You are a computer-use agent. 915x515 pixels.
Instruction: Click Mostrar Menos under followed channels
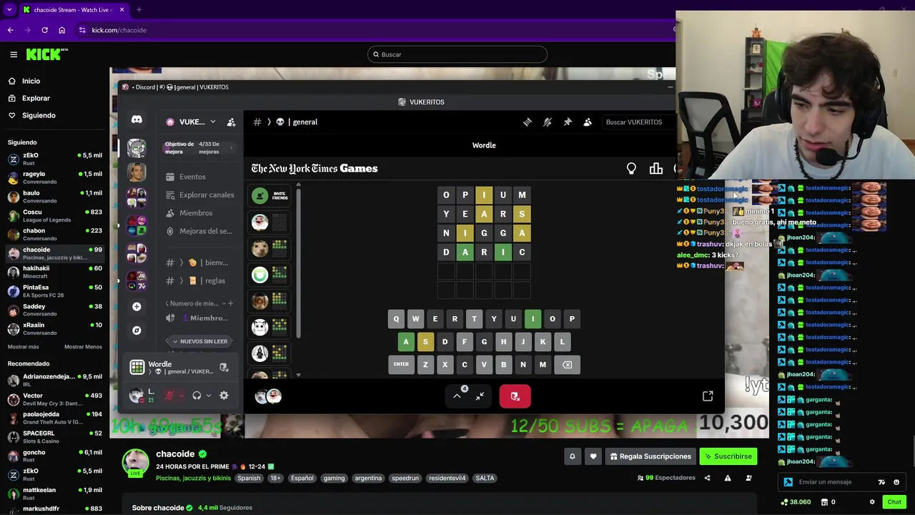coord(83,347)
